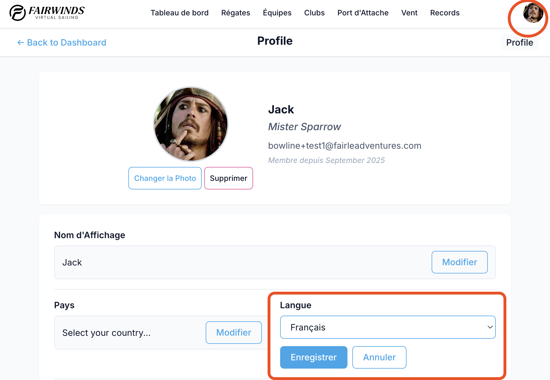Navigate to Port d'Attache
Screen dimensions: 550x380
coord(363,13)
